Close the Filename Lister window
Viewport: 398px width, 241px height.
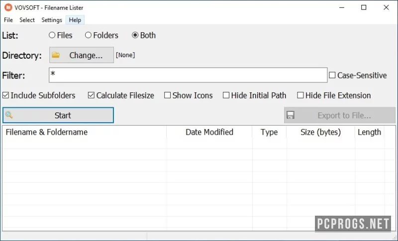pyautogui.click(x=386, y=7)
